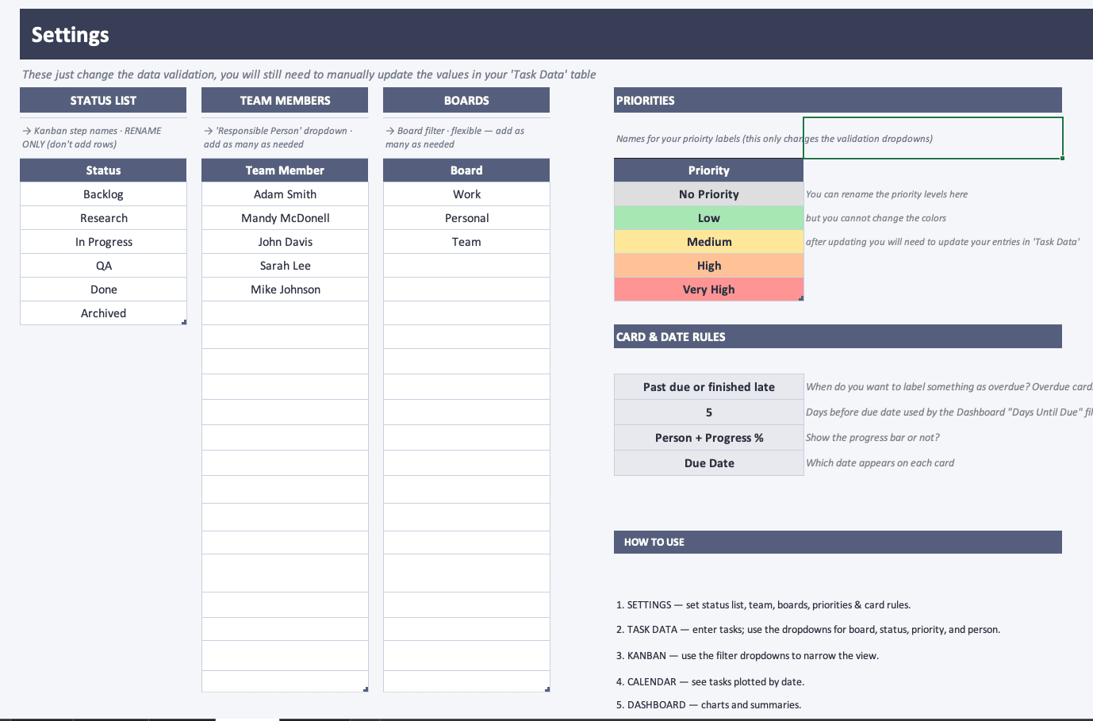Select the John Davis cell

click(x=285, y=242)
